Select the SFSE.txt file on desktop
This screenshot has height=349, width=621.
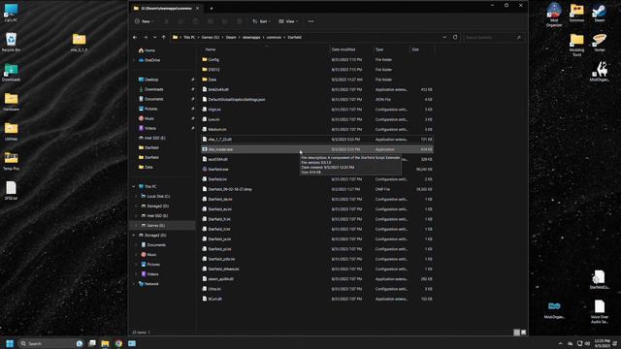11,190
